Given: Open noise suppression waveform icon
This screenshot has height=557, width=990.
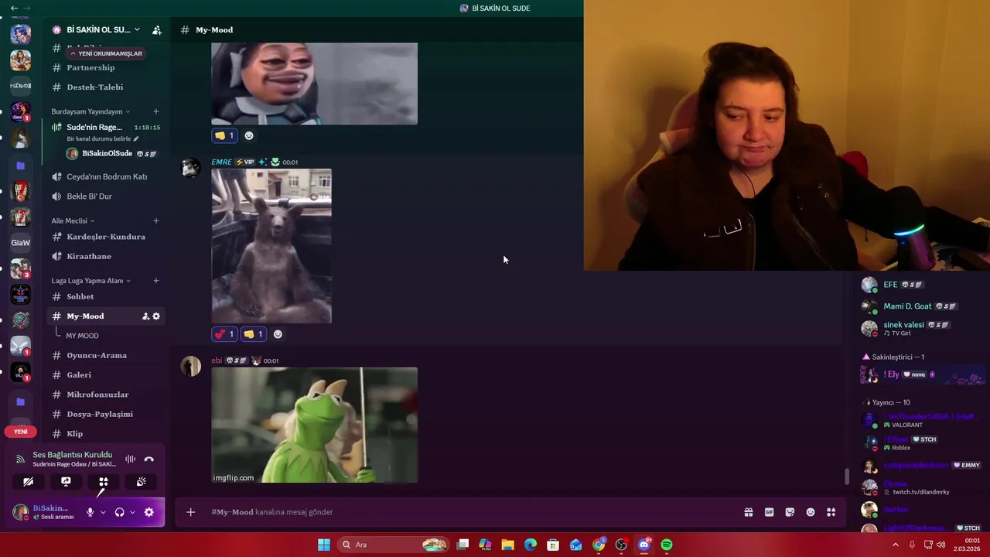Looking at the screenshot, I should [x=131, y=459].
